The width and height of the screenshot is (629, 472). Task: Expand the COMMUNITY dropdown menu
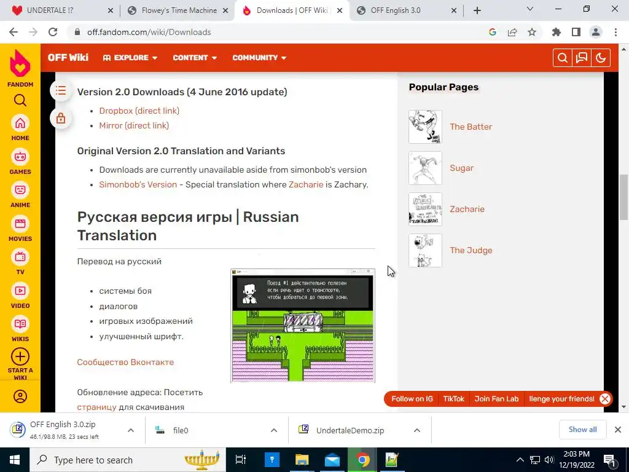(260, 58)
